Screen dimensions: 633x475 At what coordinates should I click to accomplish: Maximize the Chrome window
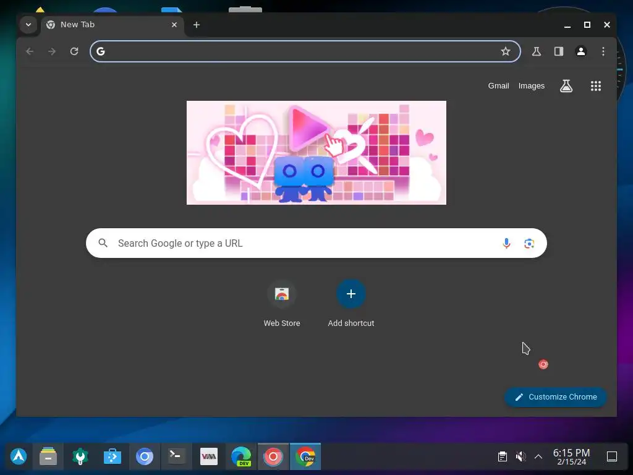click(x=587, y=25)
